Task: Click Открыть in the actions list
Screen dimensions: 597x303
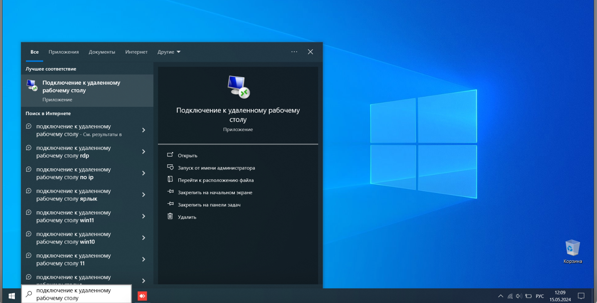Action: (188, 156)
